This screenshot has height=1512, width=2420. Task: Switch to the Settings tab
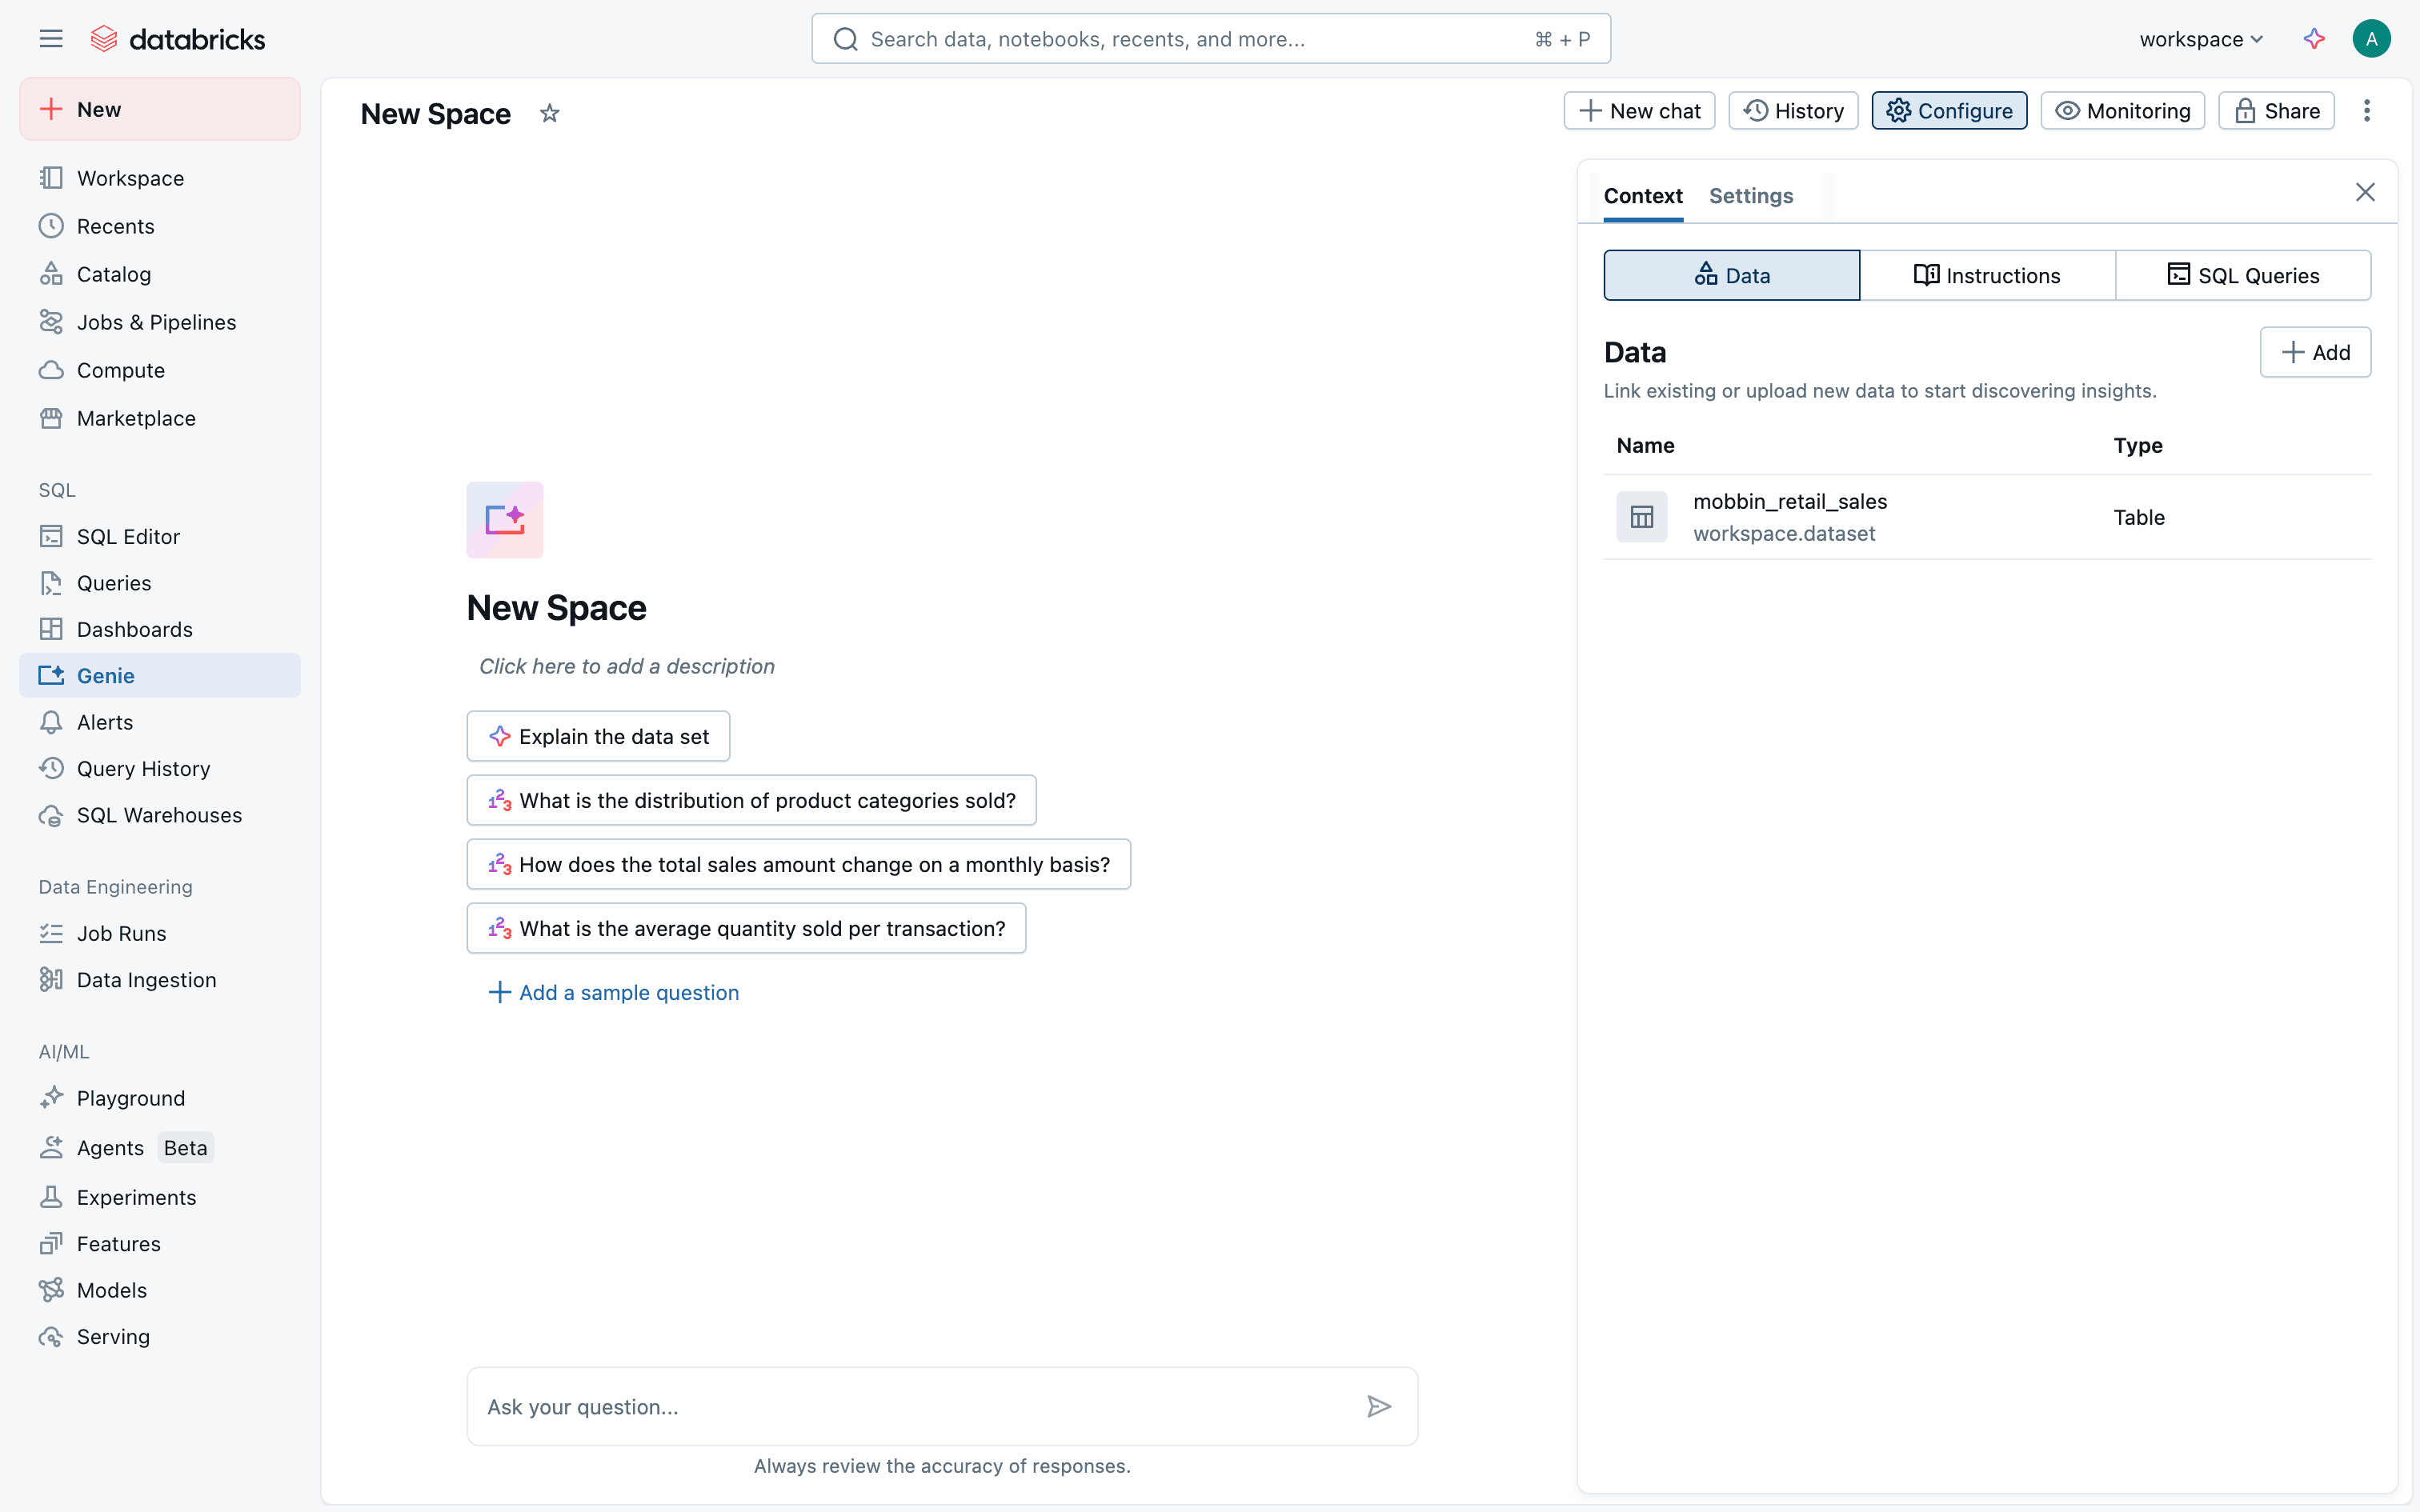click(1750, 196)
